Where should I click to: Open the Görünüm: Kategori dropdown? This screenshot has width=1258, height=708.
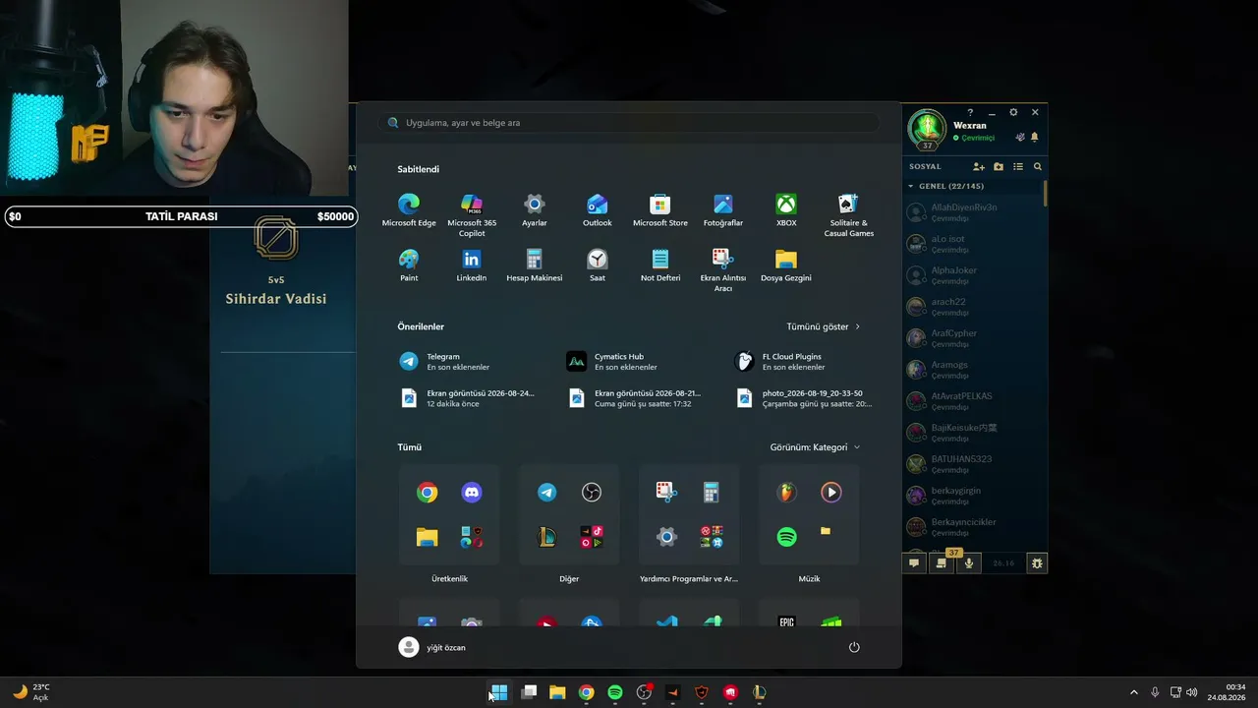pos(815,447)
